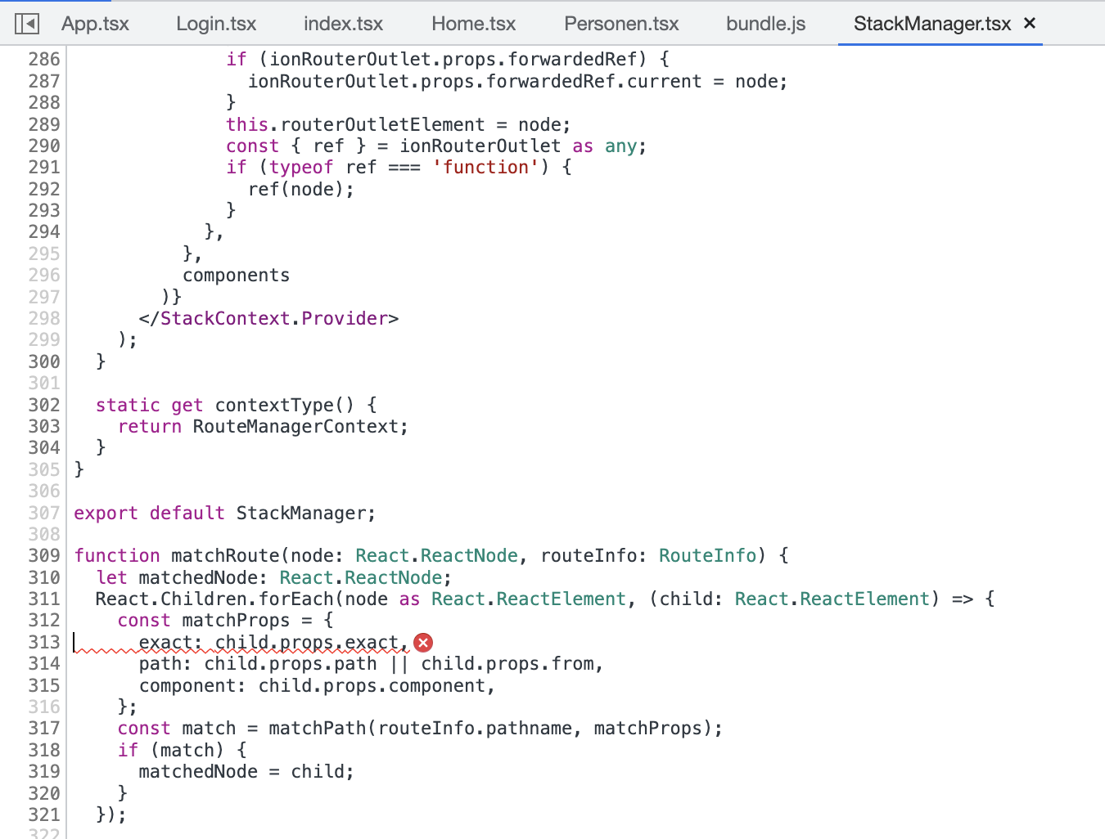Screen dimensions: 1105x839
Task: Click 'component: child.props.component,' text
Action: (318, 685)
